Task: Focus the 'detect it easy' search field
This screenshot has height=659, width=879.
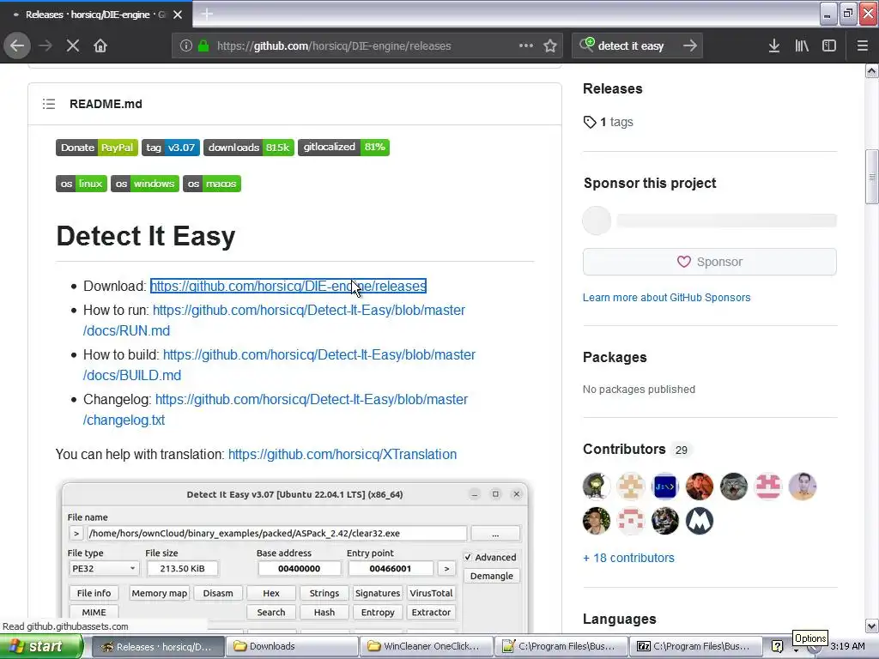Action: pyautogui.click(x=631, y=46)
